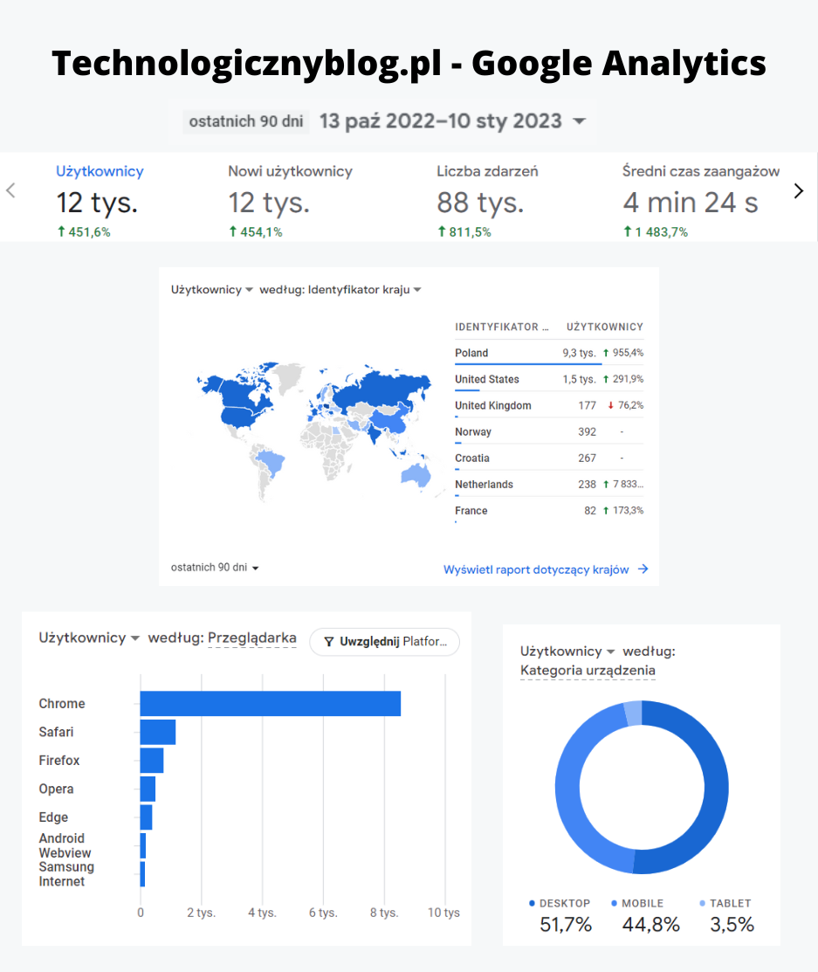Open 'Kategoria urządzenia' dimension selector
Viewport: 818px width, 972px height.
pyautogui.click(x=588, y=670)
